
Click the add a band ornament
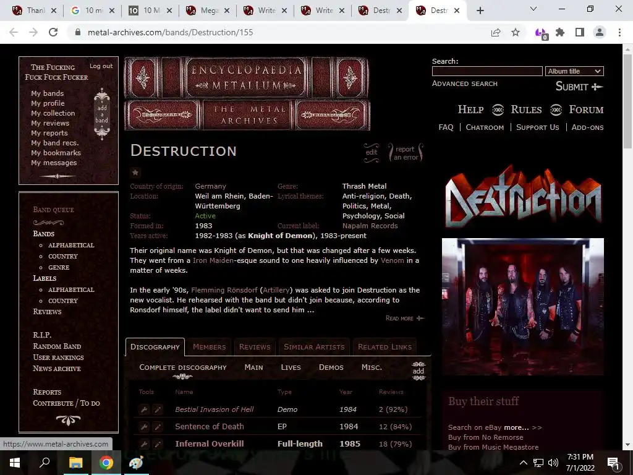coord(102,114)
